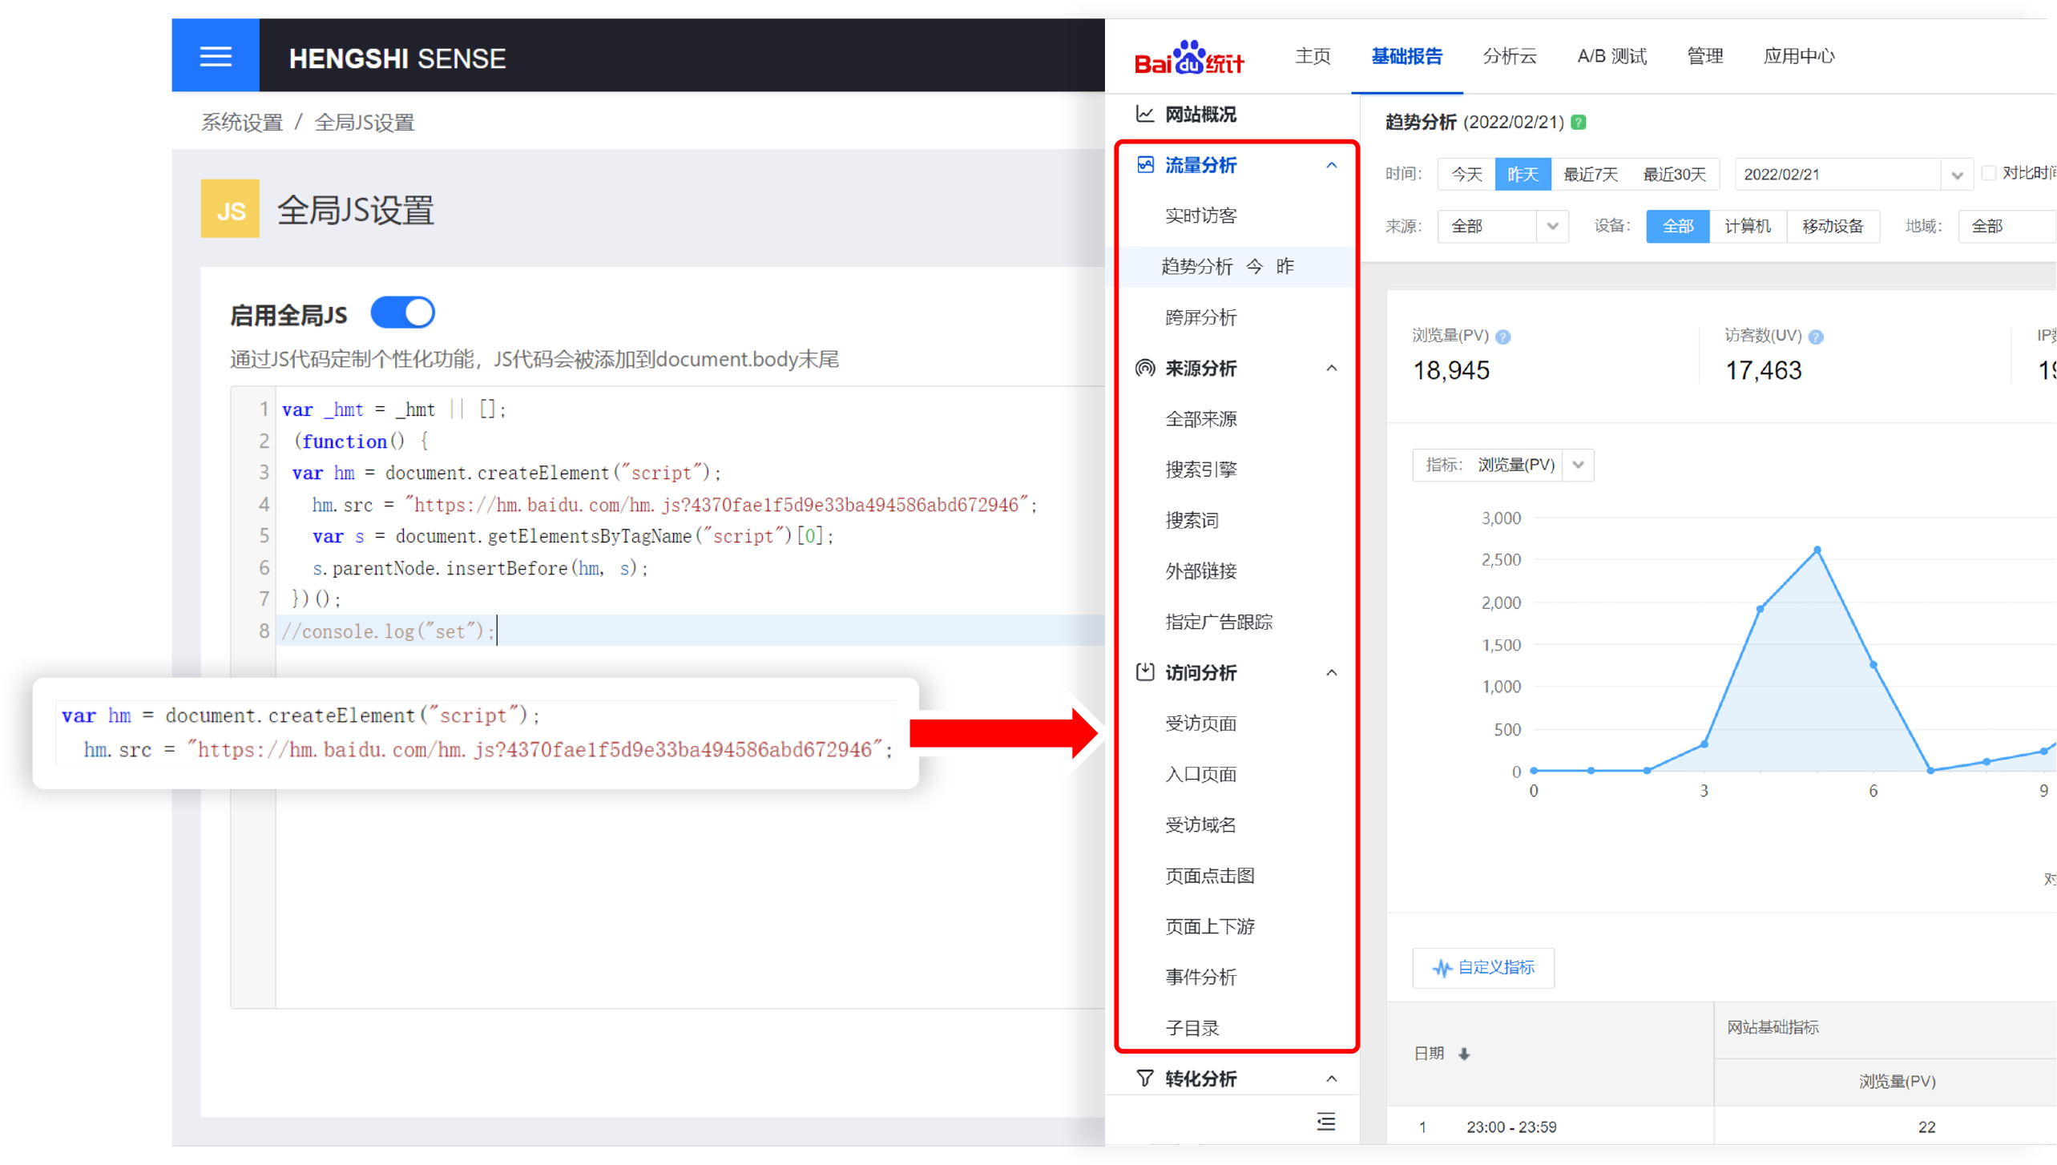Open the 来源 全部 dropdown
This screenshot has width=2057, height=1165.
point(1502,226)
